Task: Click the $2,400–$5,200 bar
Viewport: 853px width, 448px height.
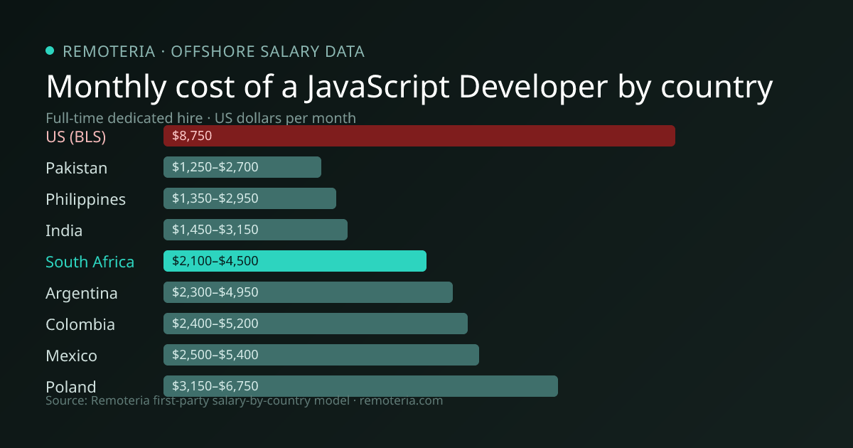Action: click(316, 324)
